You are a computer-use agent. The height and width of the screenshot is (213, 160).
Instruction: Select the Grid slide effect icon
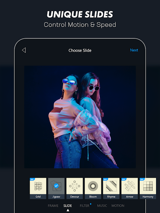pos(38,186)
